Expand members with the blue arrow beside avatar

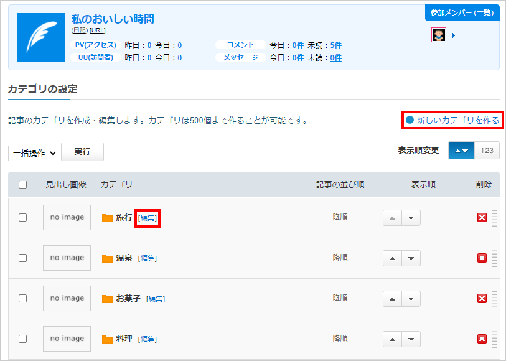(454, 35)
